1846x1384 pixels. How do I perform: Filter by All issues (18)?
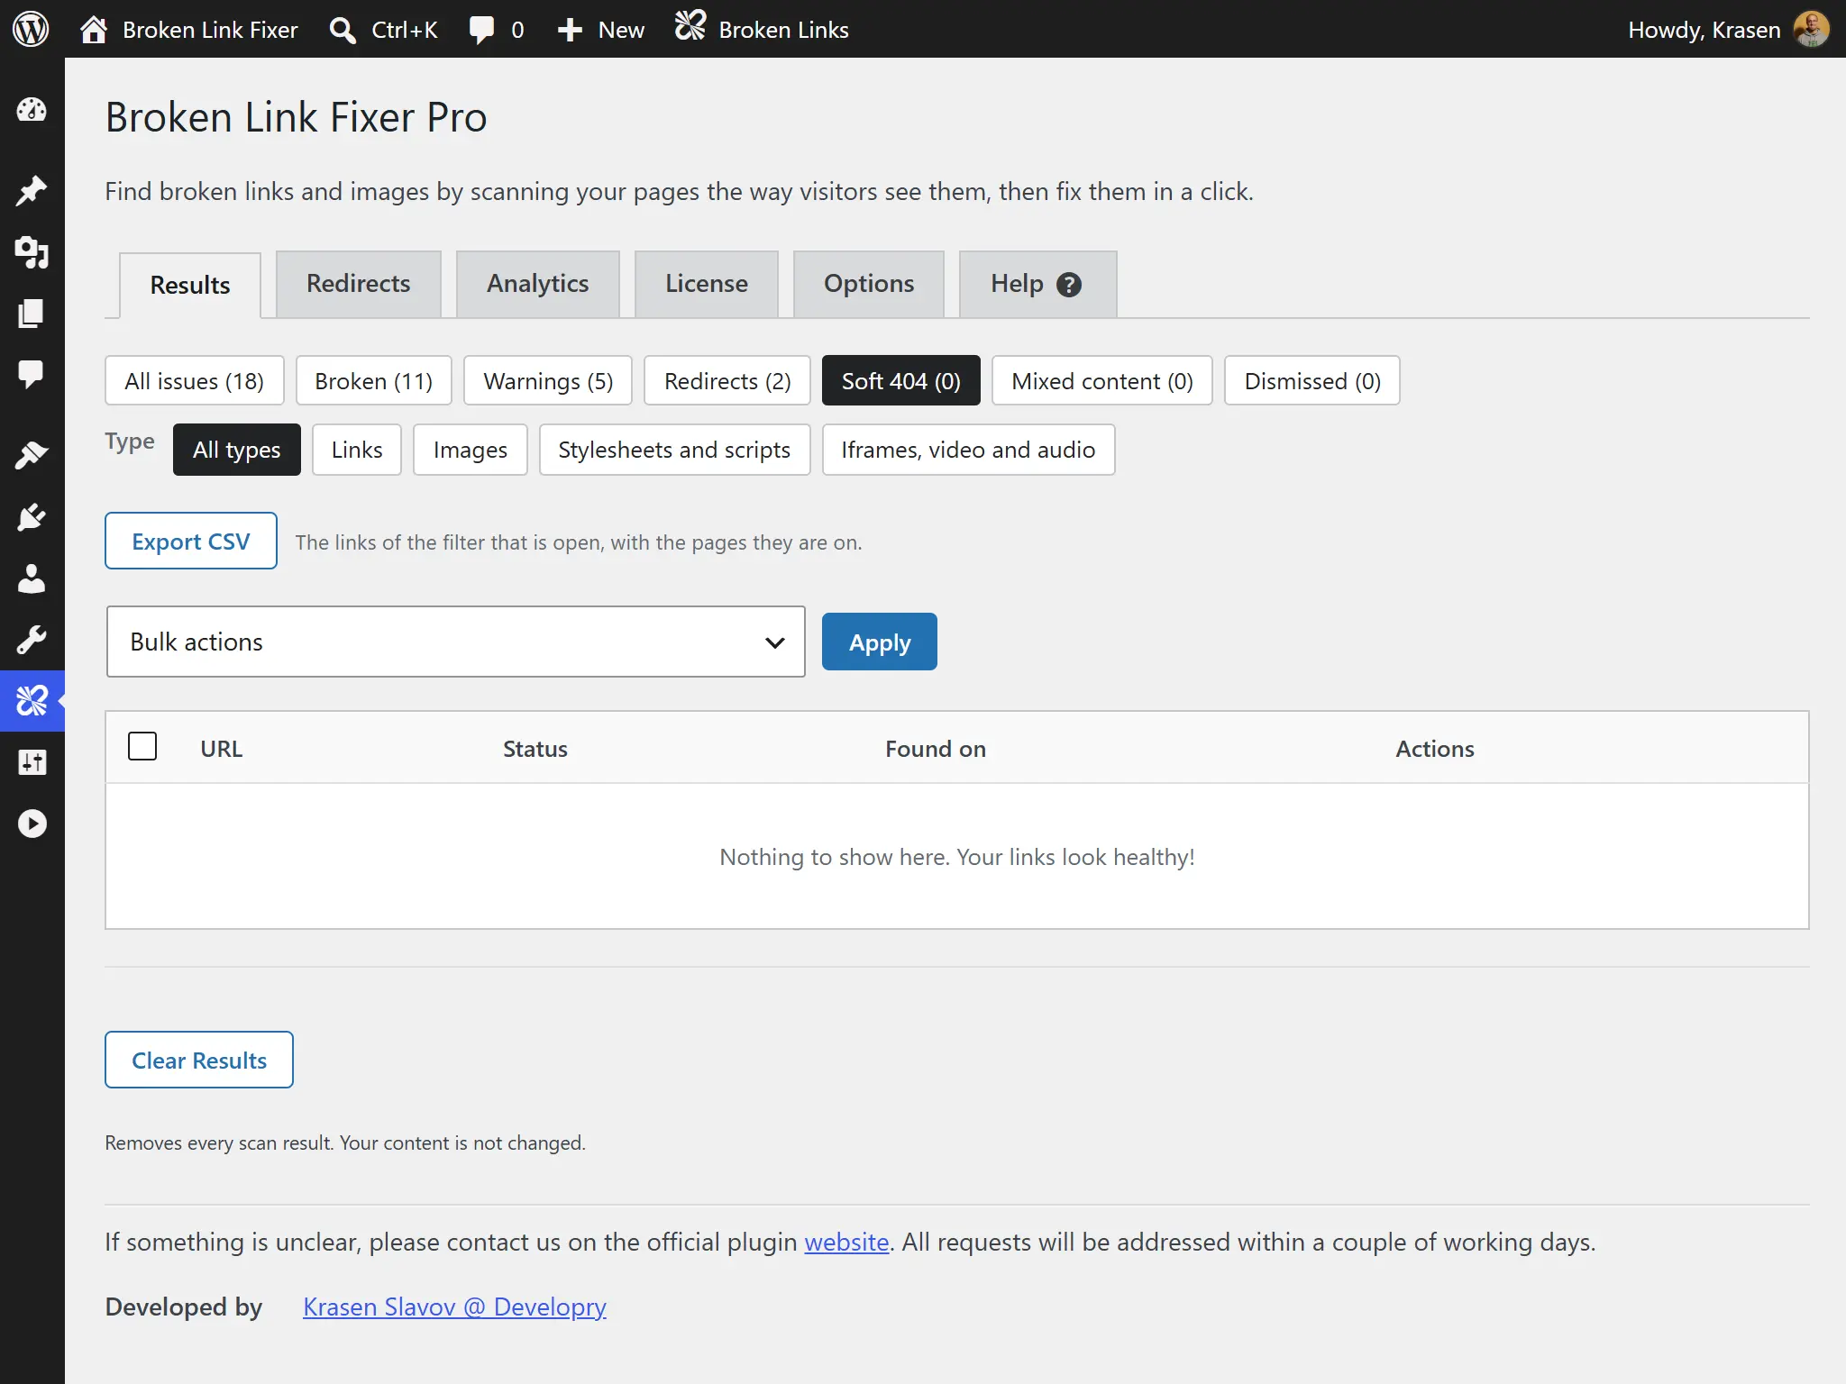point(195,380)
